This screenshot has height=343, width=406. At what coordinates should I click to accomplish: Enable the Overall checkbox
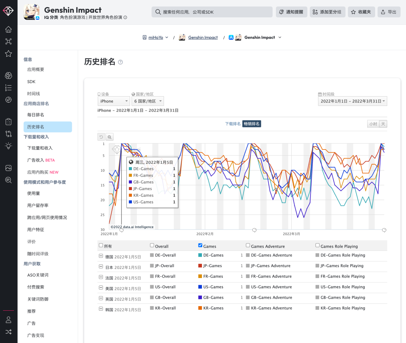pos(152,245)
